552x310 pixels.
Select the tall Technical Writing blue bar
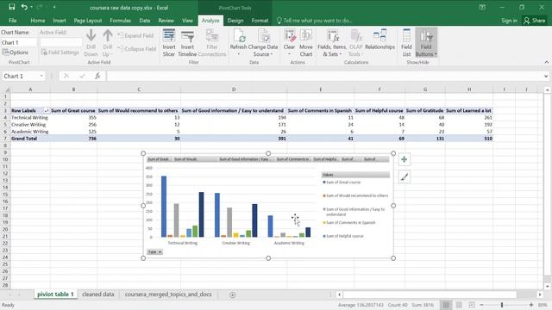pyautogui.click(x=164, y=207)
